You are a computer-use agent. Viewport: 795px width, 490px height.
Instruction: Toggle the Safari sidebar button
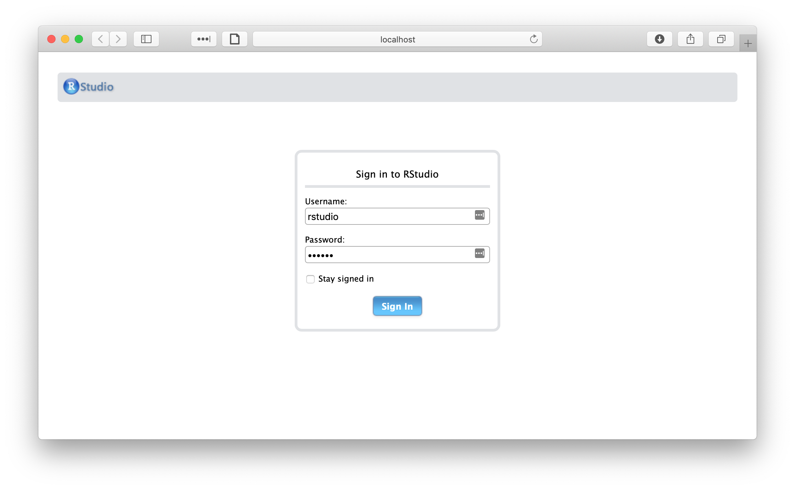coord(146,39)
